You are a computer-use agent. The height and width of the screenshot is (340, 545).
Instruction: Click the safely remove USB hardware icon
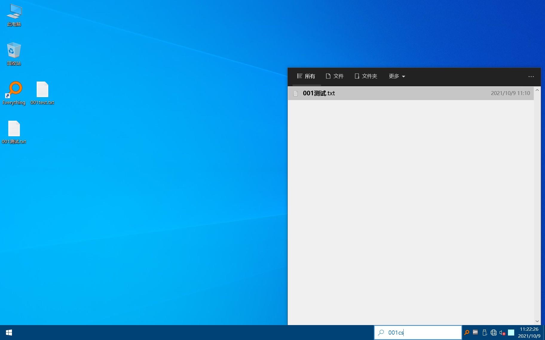(484, 333)
